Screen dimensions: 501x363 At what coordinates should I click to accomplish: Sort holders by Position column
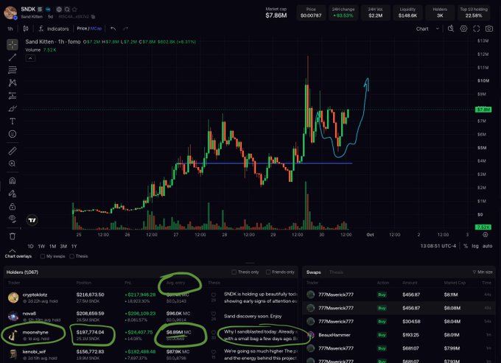(x=84, y=283)
